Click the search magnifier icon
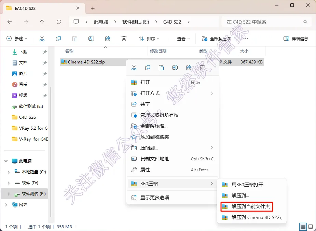Image resolution: width=316 pixels, height=231 pixels. tap(305, 22)
